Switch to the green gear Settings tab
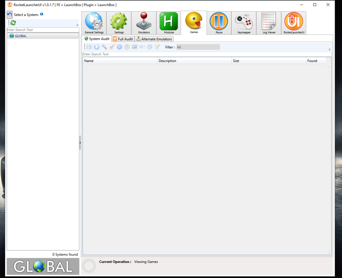Screen dimensions: 342x278 [x=119, y=23]
